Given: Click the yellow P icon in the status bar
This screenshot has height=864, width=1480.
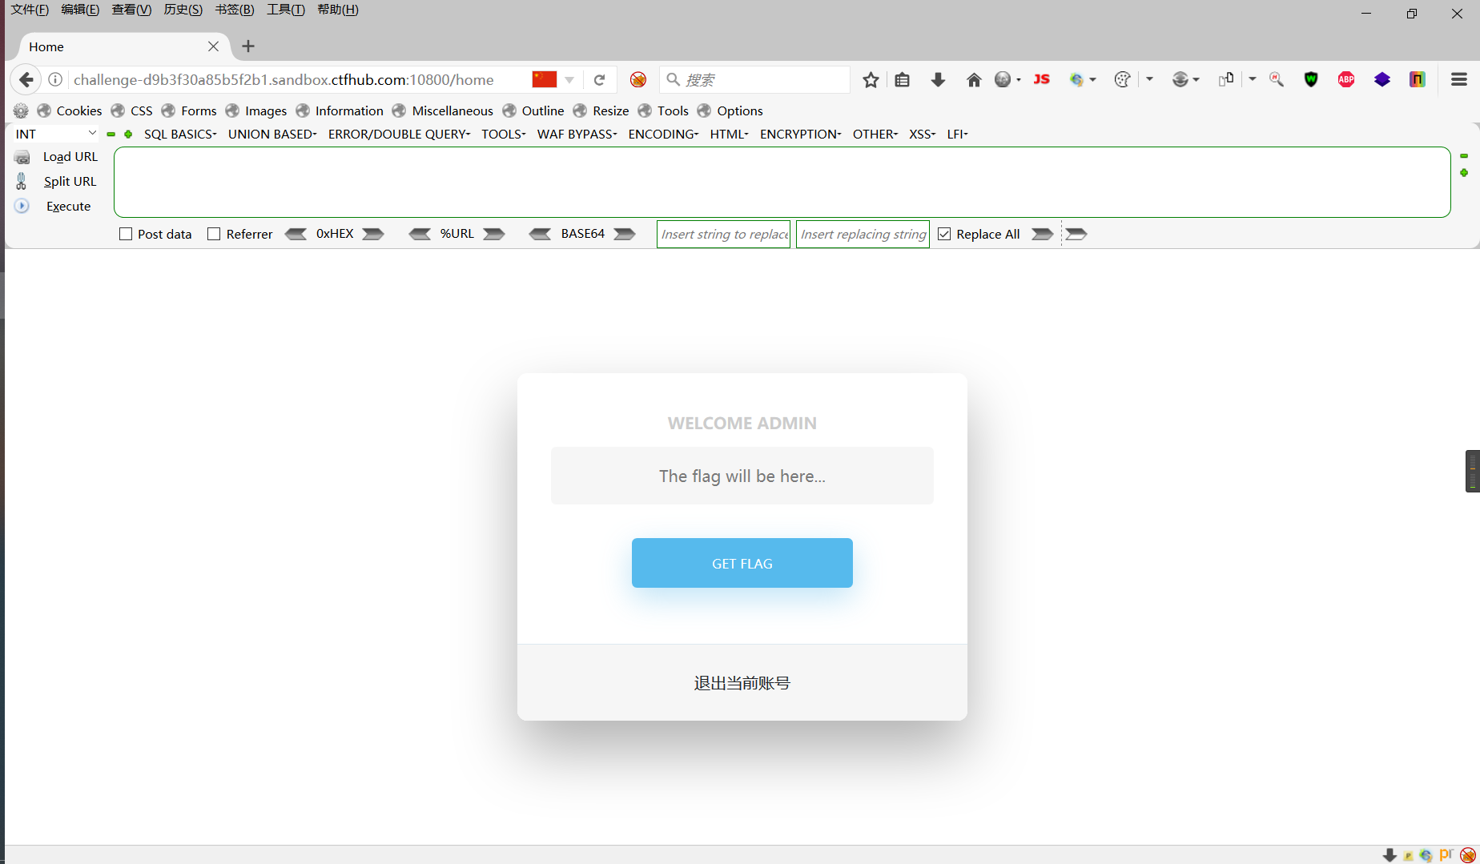Looking at the screenshot, I should tap(1408, 855).
